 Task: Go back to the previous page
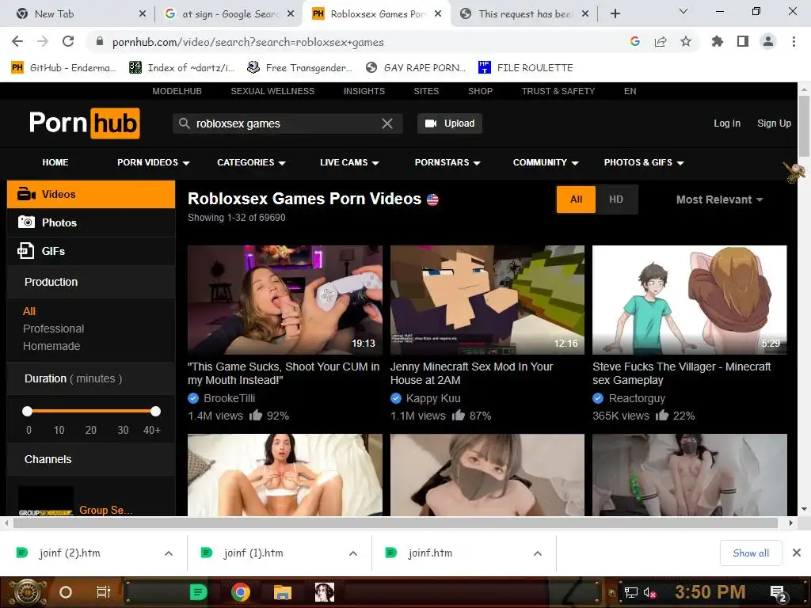tap(17, 42)
